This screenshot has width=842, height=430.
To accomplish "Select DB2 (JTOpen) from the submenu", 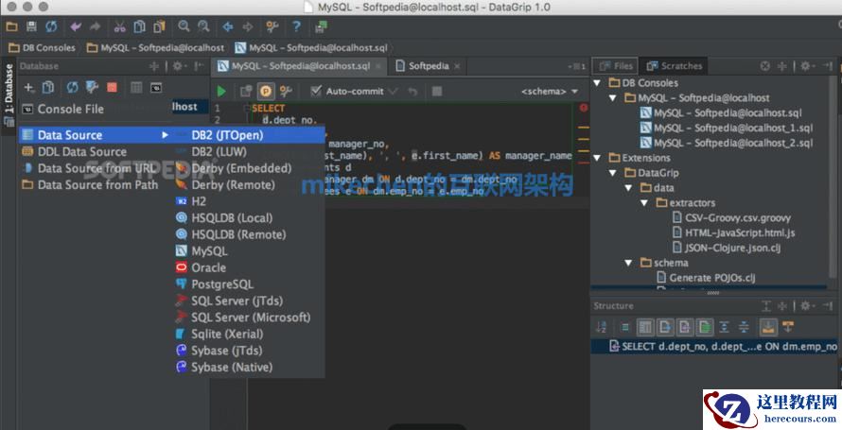I will click(249, 135).
